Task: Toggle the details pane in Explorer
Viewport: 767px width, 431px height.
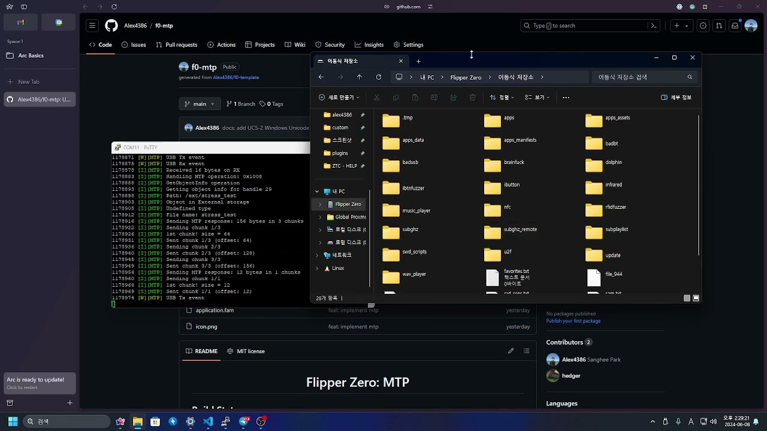Action: [x=676, y=98]
